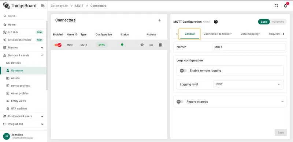The width and height of the screenshot is (293, 142).
Task: Collapse Devices & assets menu chevron
Action: coord(42,55)
